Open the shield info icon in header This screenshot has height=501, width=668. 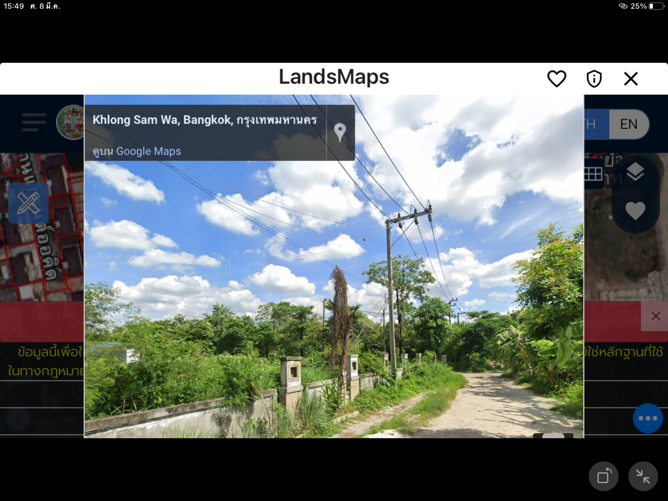tap(594, 79)
